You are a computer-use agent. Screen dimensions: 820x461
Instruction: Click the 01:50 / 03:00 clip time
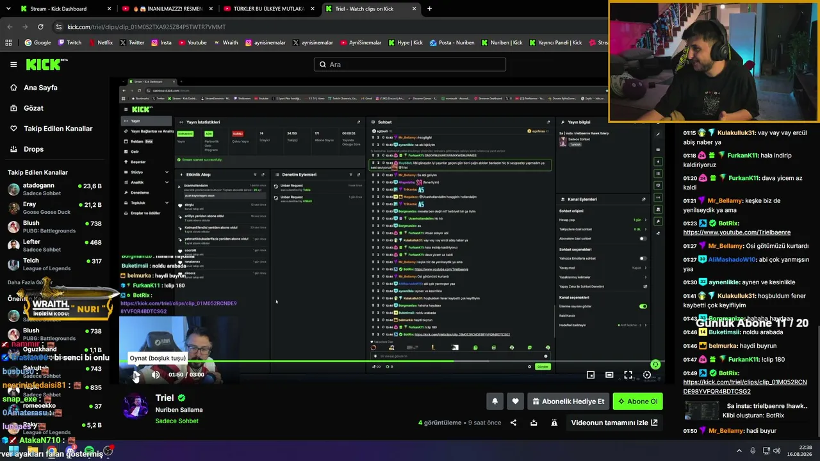pyautogui.click(x=186, y=375)
